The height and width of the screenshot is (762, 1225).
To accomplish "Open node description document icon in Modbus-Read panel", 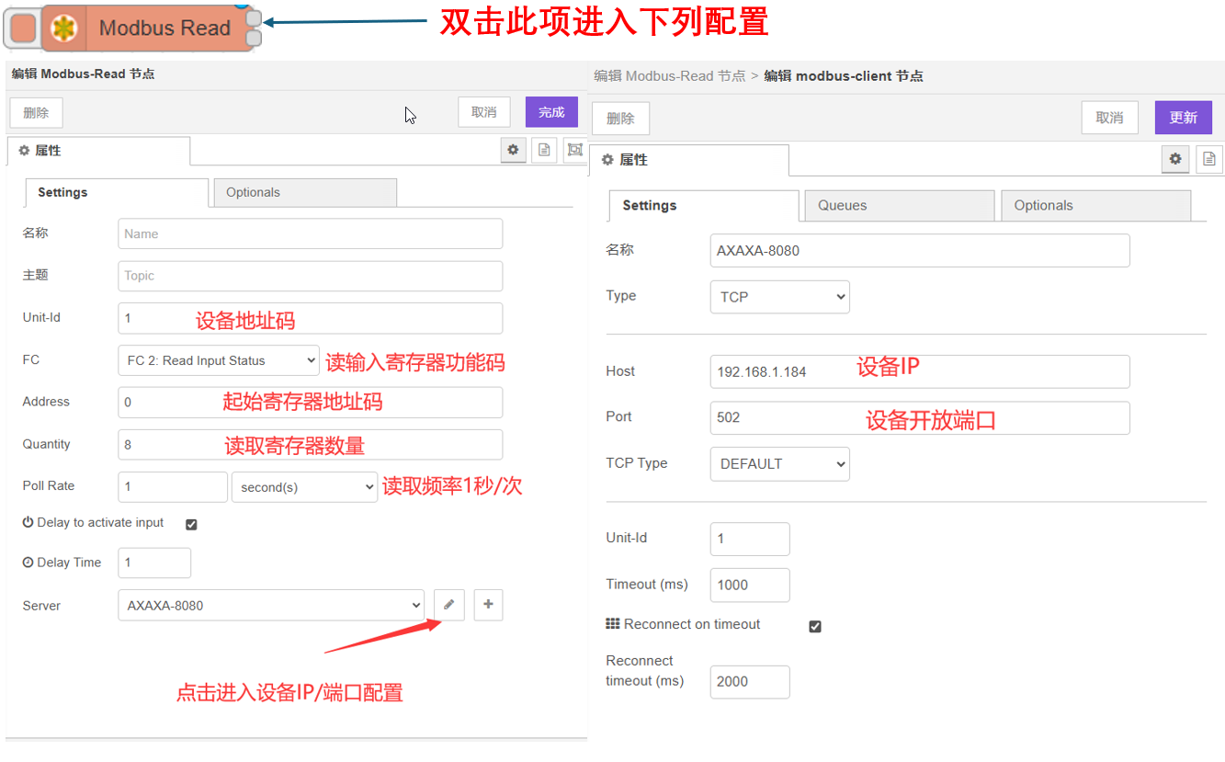I will [545, 150].
